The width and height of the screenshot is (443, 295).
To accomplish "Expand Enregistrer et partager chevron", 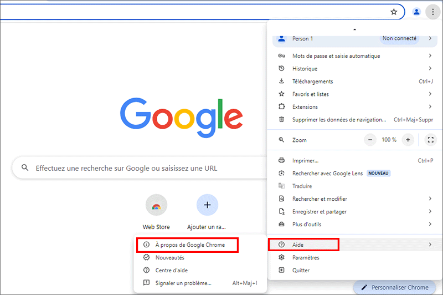I will click(430, 211).
